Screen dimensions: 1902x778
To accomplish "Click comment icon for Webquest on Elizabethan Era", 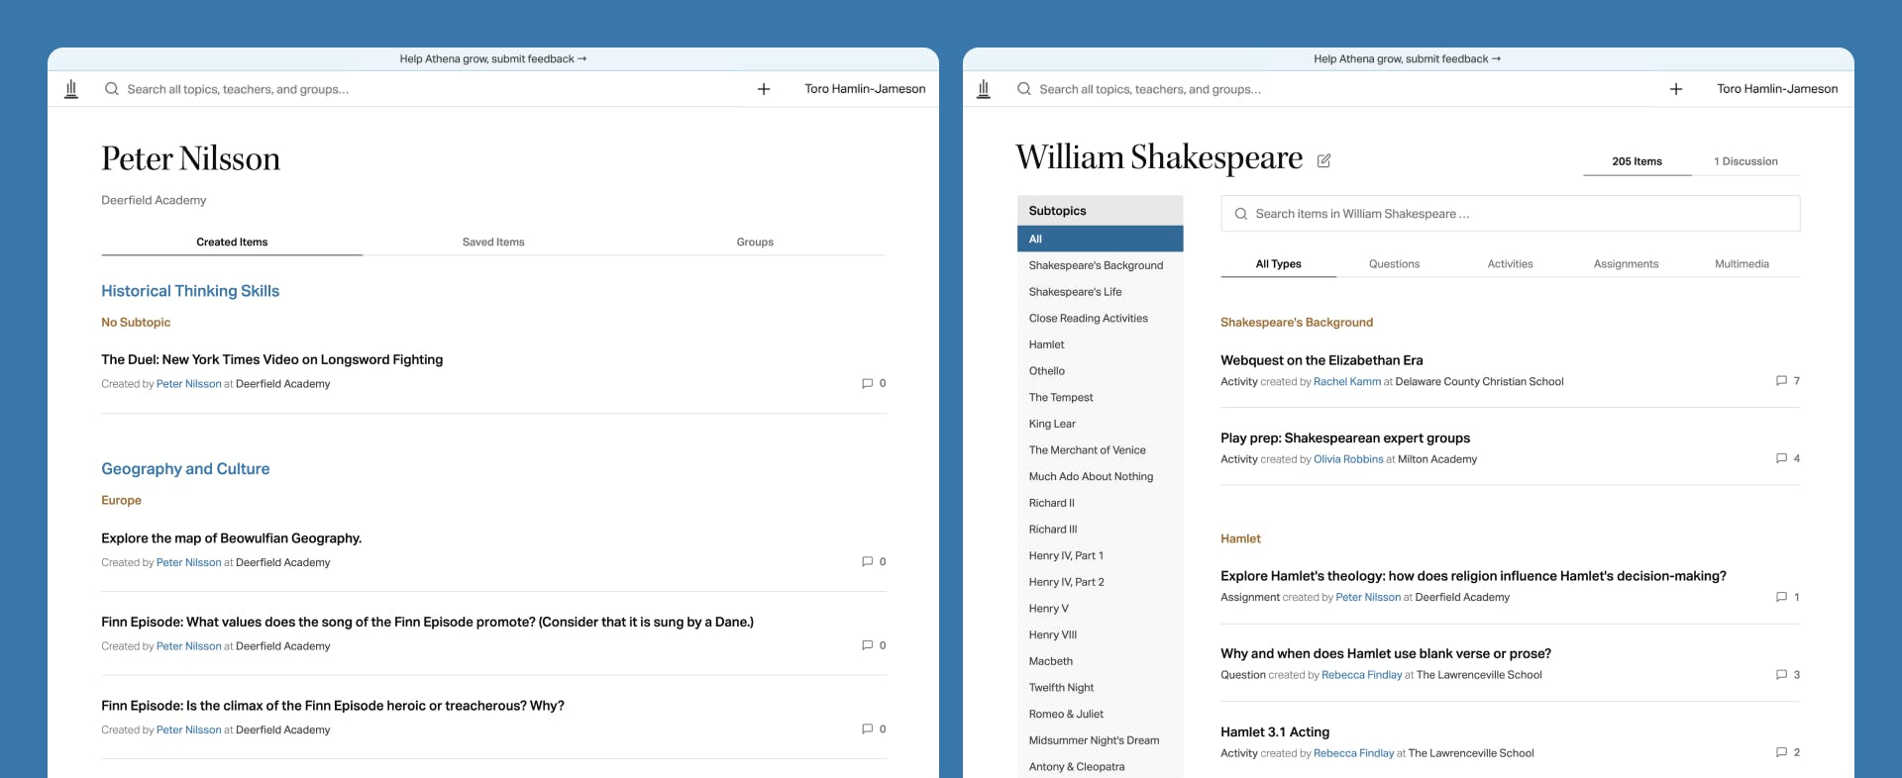I will click(x=1782, y=380).
